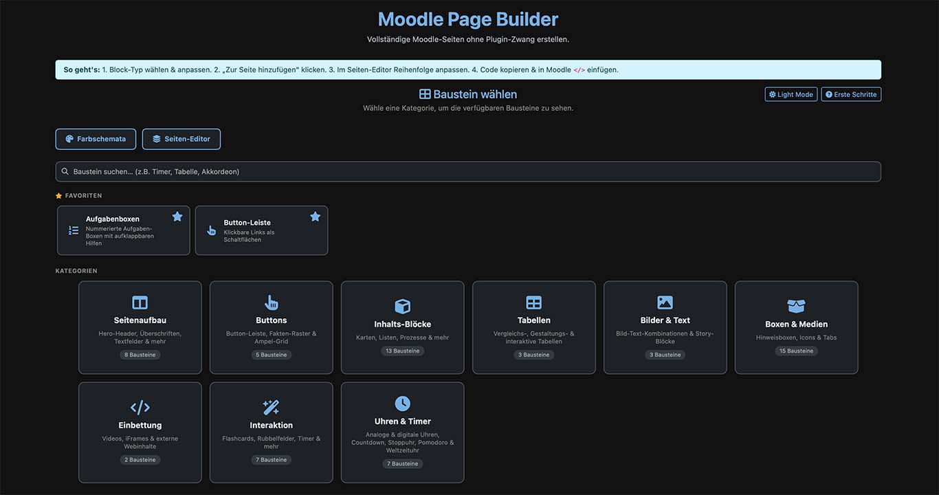Click the Seitenaufbau layout icon

tap(140, 302)
